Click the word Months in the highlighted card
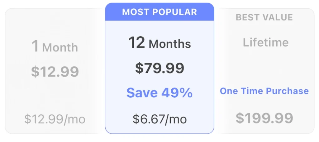Screen dimensions: 319x142 tap(170, 44)
